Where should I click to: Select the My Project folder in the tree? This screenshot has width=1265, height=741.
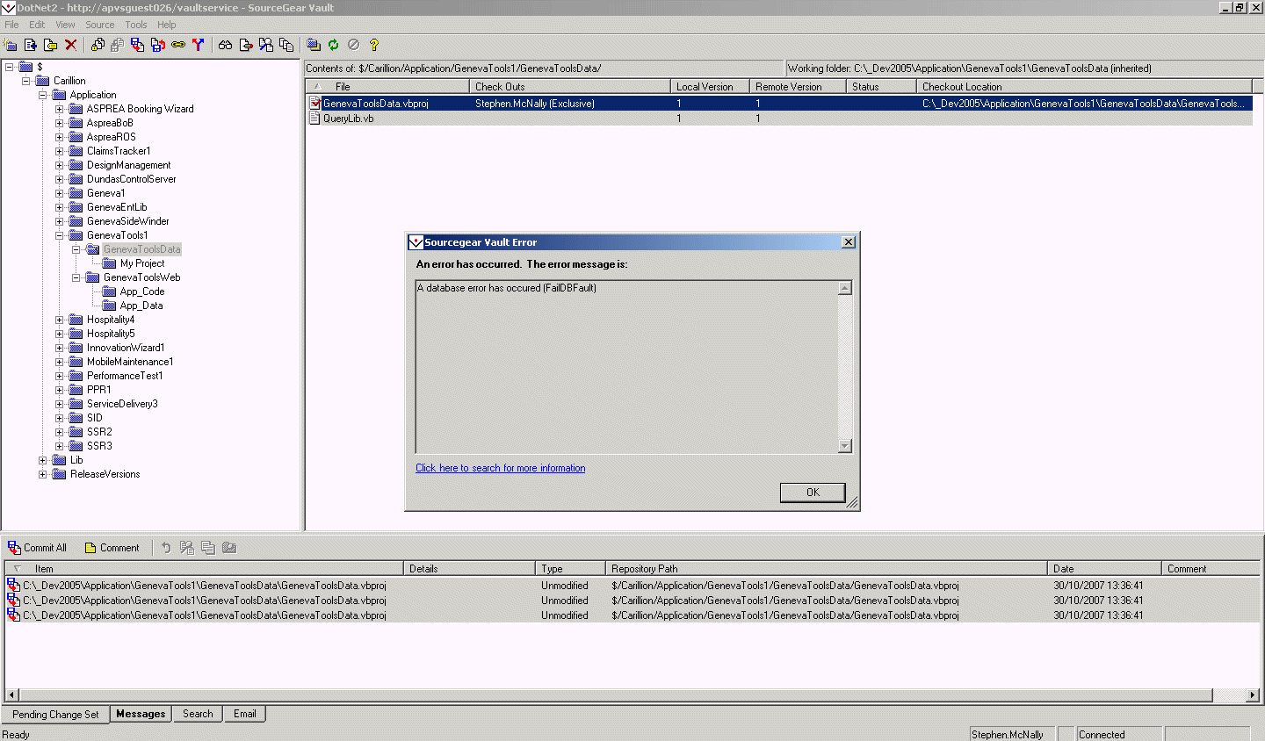(x=142, y=263)
